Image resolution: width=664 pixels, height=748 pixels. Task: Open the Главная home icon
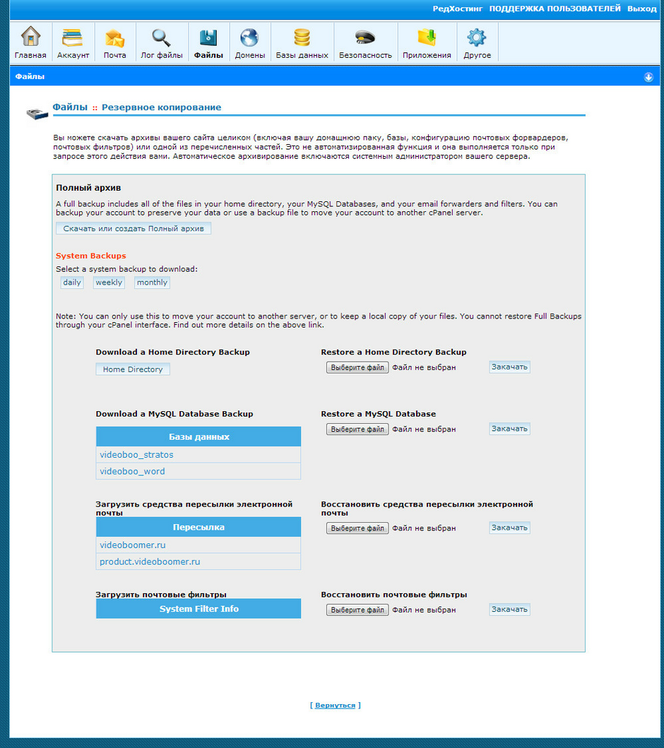[x=30, y=37]
